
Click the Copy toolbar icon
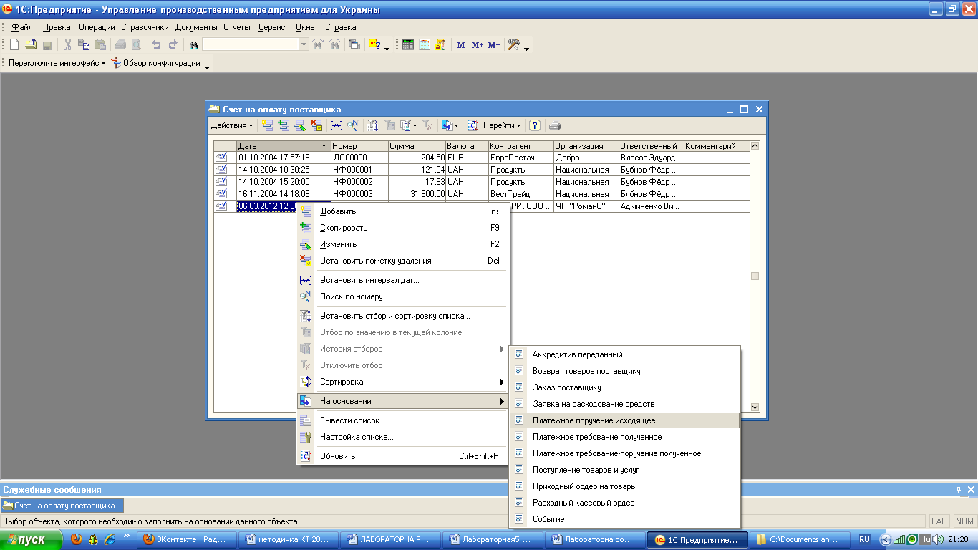coord(84,44)
